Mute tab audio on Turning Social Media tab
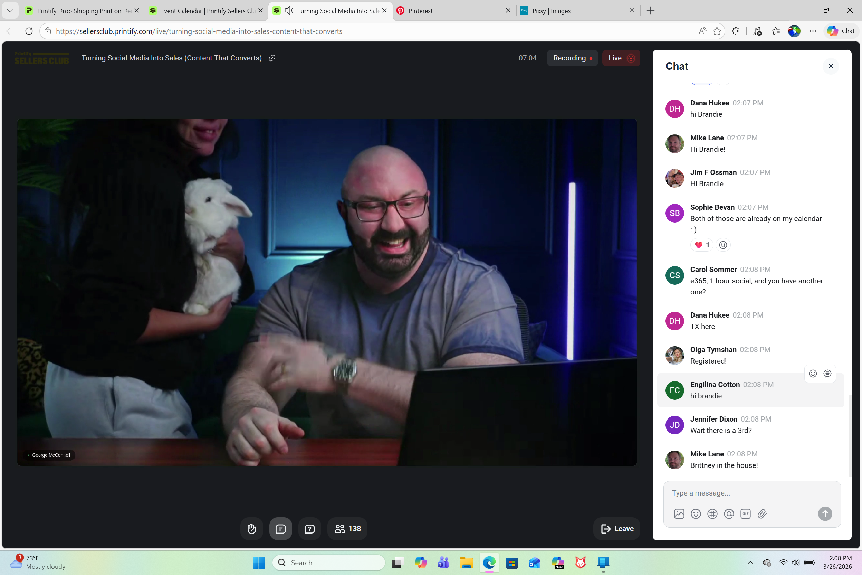 289,11
